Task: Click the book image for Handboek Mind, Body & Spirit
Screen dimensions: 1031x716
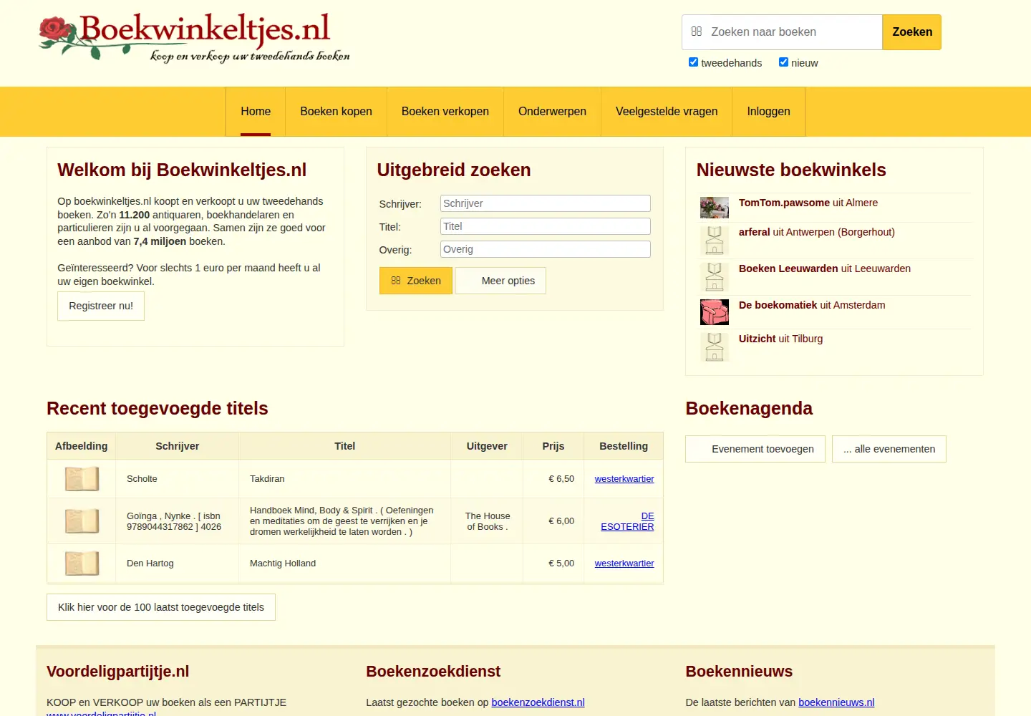Action: pos(82,521)
